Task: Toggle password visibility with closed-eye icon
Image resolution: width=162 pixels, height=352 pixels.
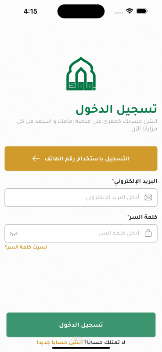Action: (x=14, y=234)
